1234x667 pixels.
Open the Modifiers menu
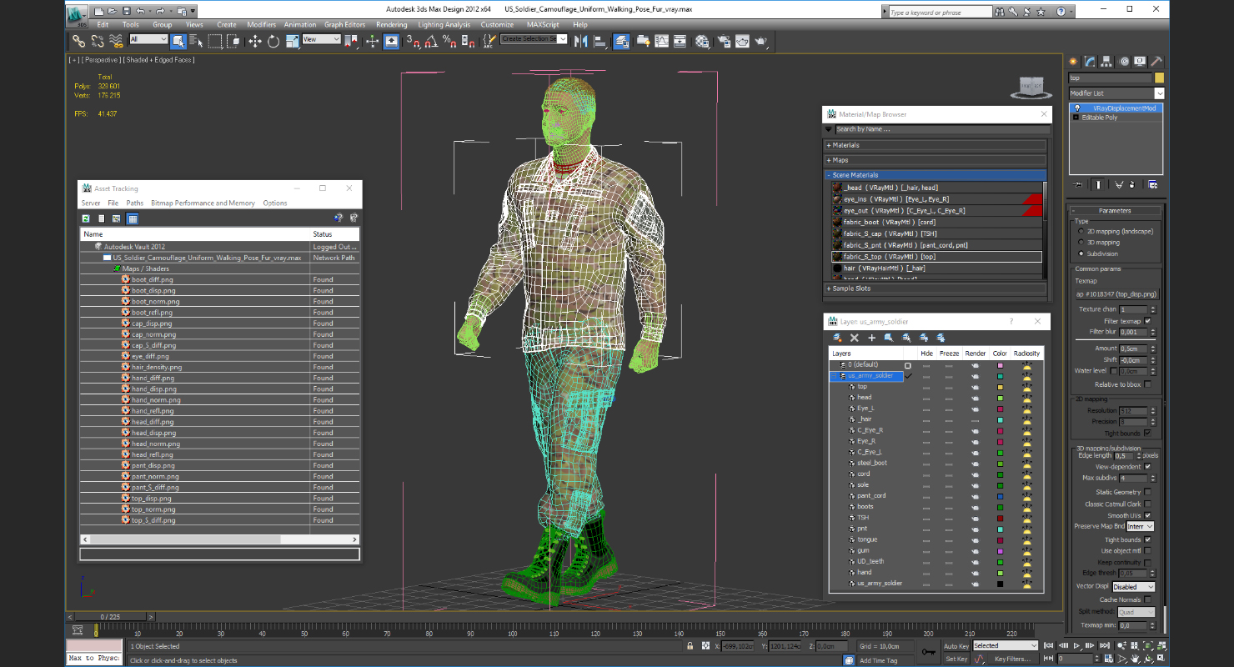(x=261, y=25)
